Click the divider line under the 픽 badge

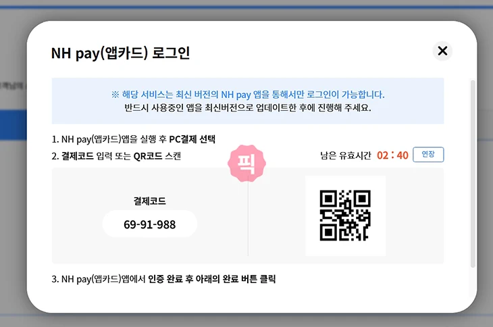point(248,223)
